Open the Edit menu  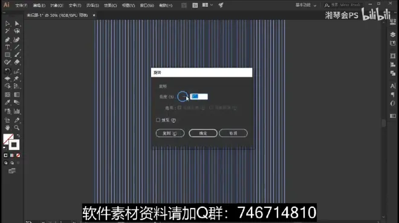[x=39, y=5]
